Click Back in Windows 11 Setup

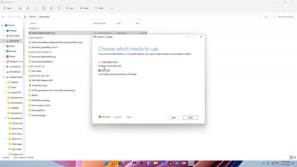(174, 117)
